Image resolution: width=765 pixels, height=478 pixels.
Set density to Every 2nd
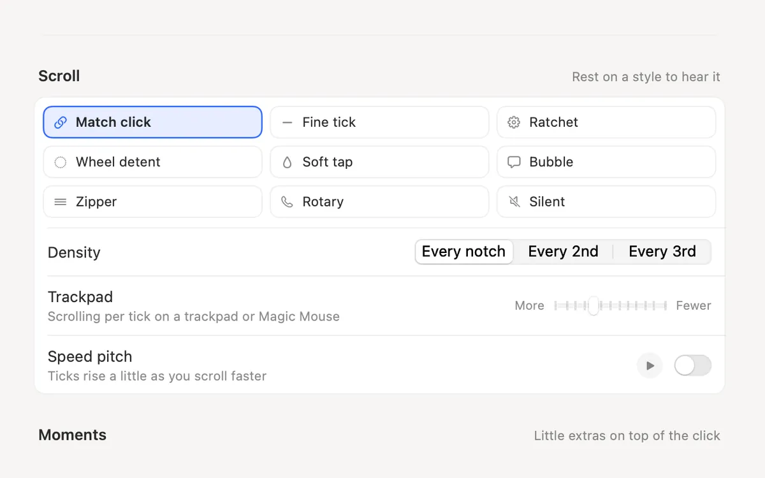564,252
